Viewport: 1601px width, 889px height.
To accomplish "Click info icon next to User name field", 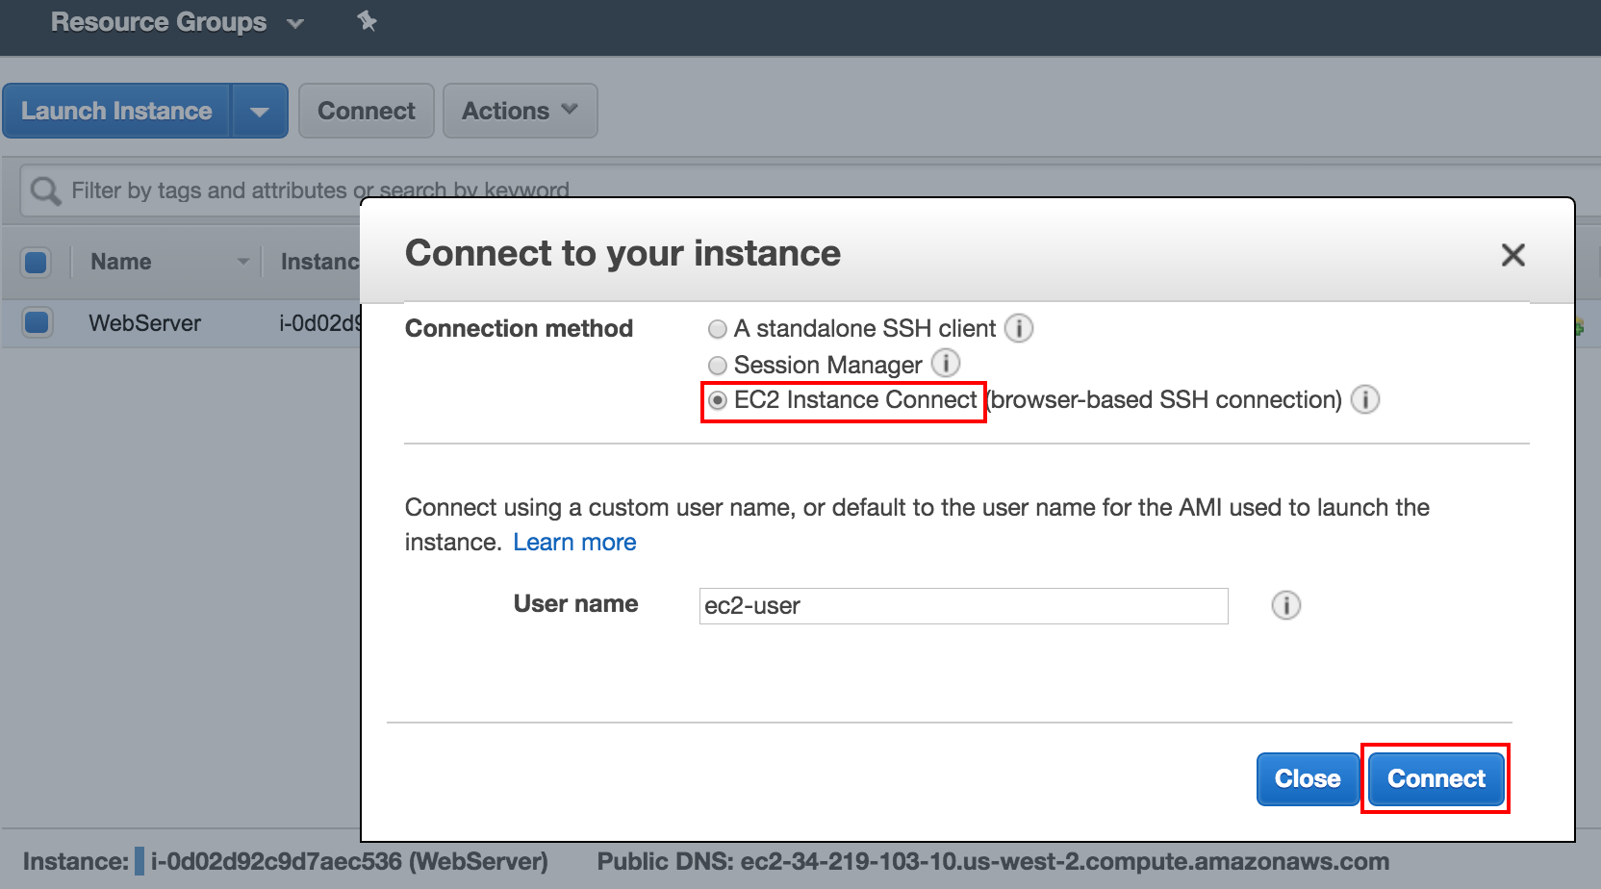I will point(1285,605).
